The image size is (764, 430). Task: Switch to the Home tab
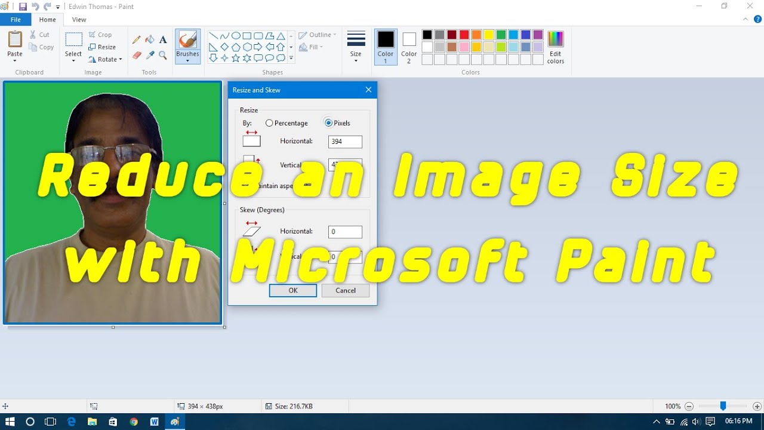point(47,20)
